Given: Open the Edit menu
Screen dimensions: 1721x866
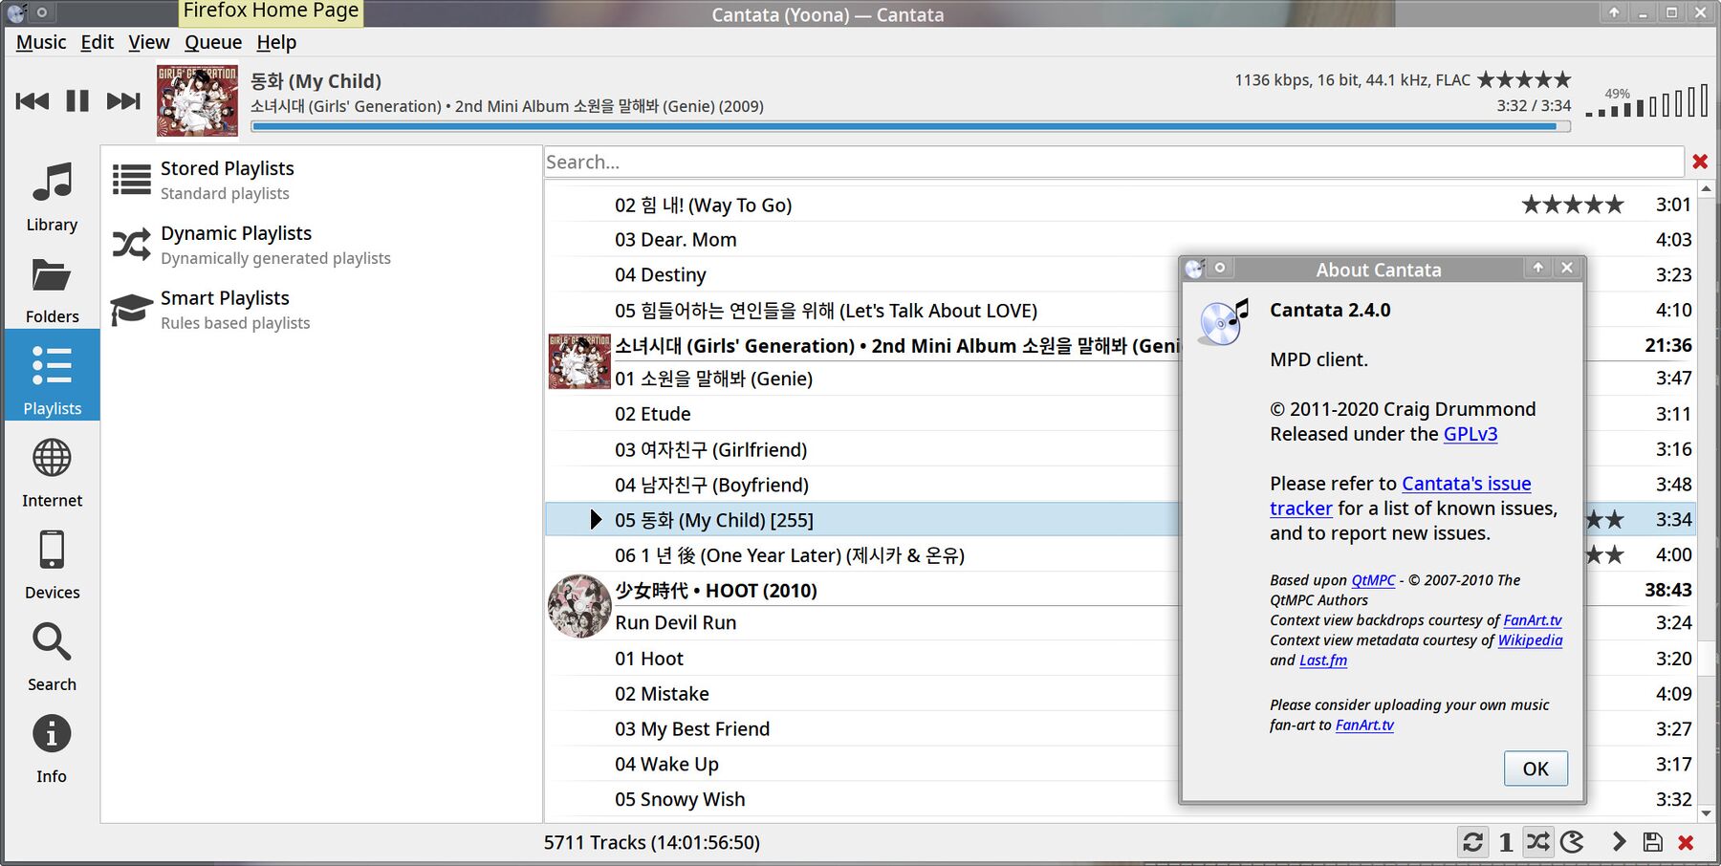Looking at the screenshot, I should [x=98, y=42].
